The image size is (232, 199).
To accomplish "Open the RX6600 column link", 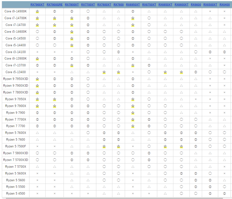I will [196, 5].
